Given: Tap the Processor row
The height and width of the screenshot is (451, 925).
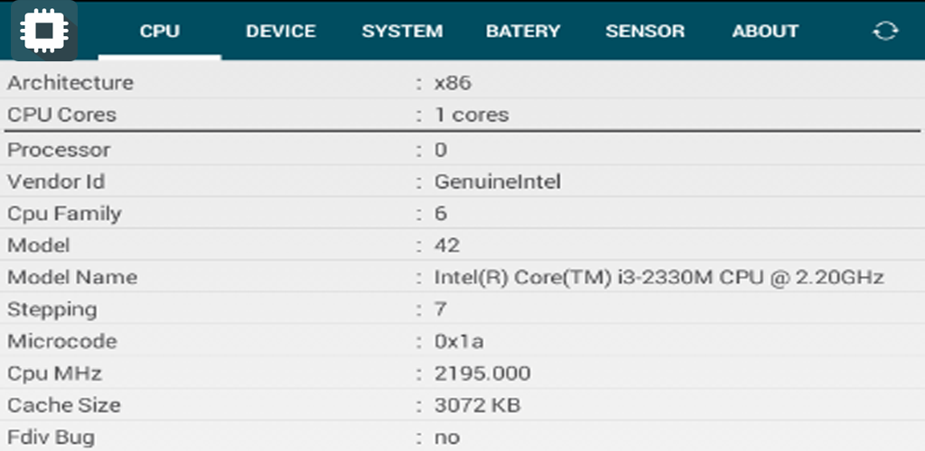Looking at the screenshot, I should pyautogui.click(x=59, y=150).
